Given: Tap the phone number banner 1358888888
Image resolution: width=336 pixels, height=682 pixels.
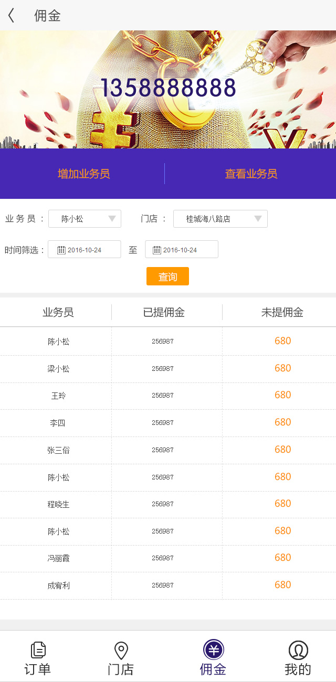Looking at the screenshot, I should [168, 88].
